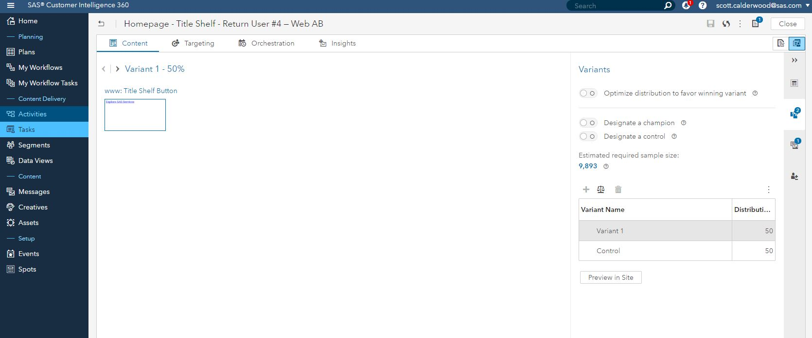This screenshot has width=812, height=338.
Task: Open the notes document icon with badge
Action: click(756, 23)
